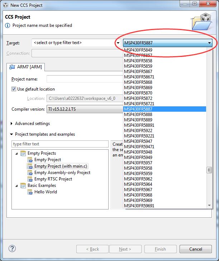
Task: Select highlighted MSP430FR5887 list entry
Action: pos(165,109)
